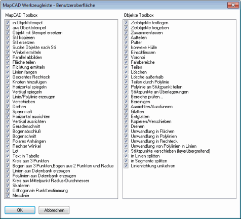Disable 'Gedrehtes Rechteck' tool
This screenshot has width=241, height=219.
click(x=8, y=77)
